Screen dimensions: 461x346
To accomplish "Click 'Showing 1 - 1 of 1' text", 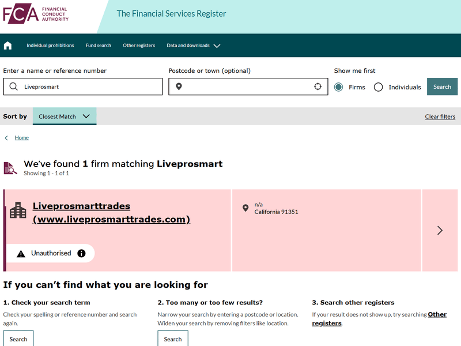I will click(47, 174).
